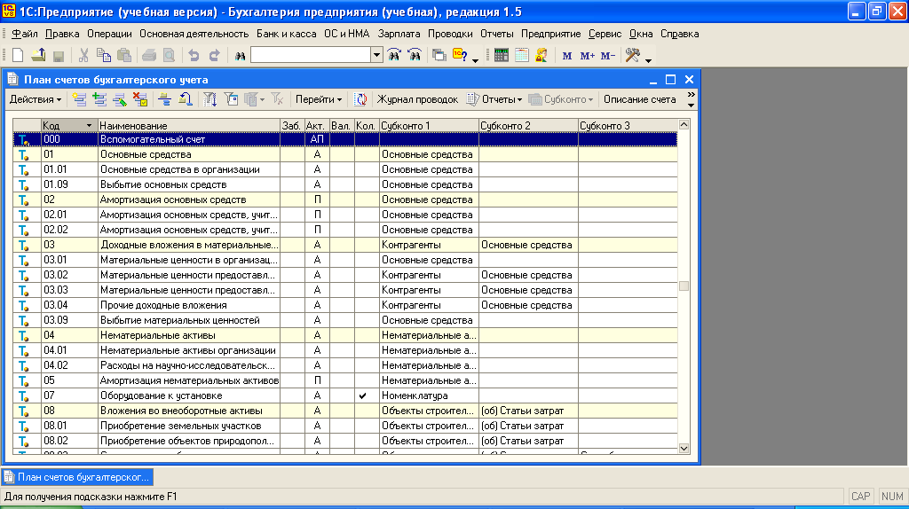Viewport: 909px width, 509px height.
Task: Click the refresh list icon next to Перейти
Action: [360, 99]
